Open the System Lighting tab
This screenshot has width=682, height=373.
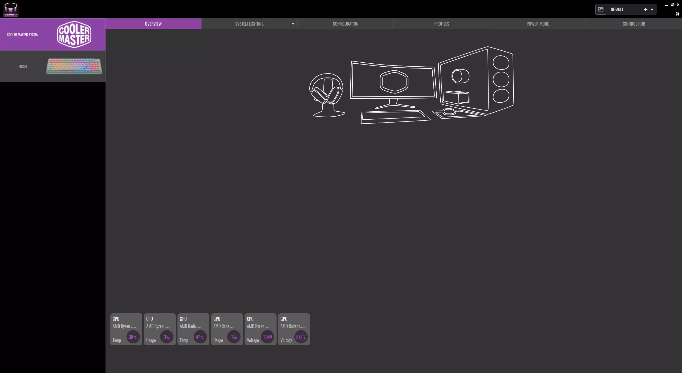coord(249,24)
